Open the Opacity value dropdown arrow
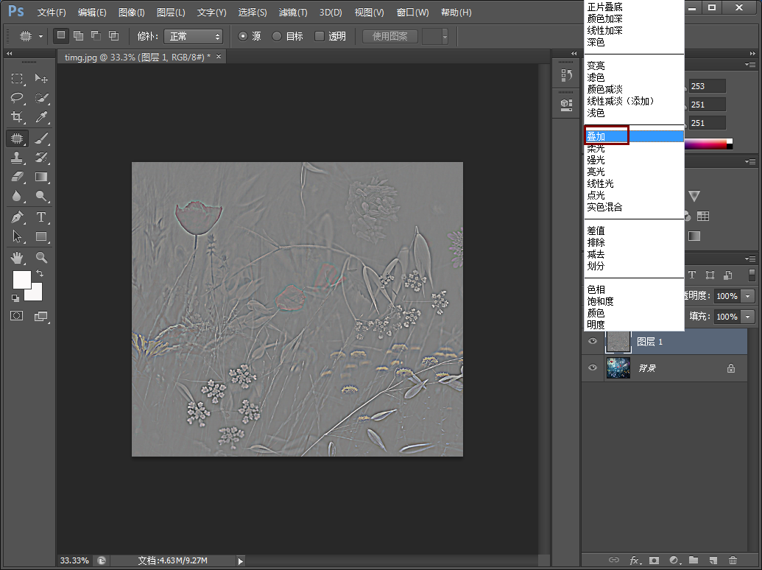Image resolution: width=762 pixels, height=570 pixels. click(747, 296)
